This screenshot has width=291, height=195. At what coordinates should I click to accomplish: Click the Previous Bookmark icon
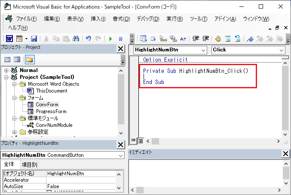[270, 39]
